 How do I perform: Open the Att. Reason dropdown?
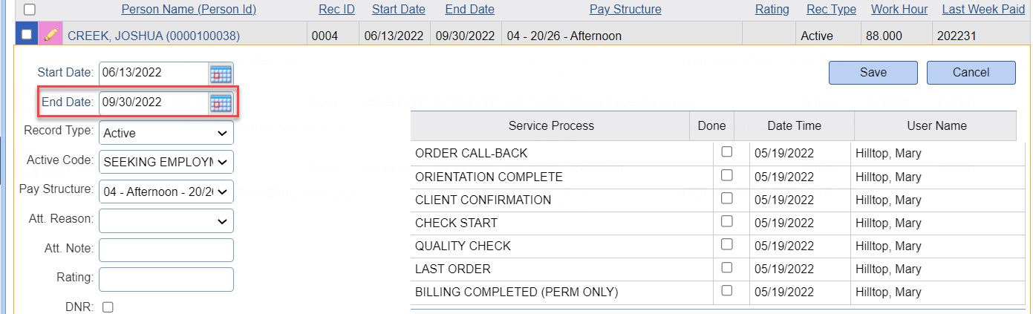(166, 220)
